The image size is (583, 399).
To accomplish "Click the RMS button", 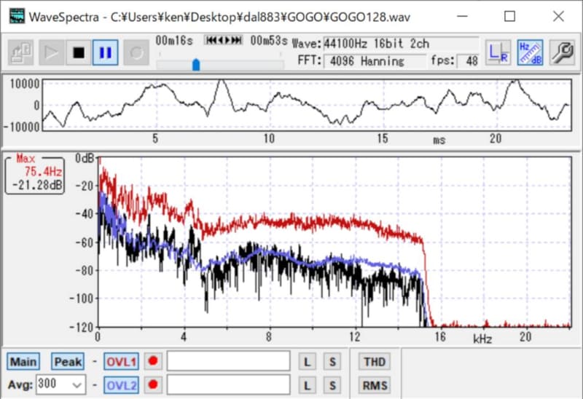I will point(375,385).
